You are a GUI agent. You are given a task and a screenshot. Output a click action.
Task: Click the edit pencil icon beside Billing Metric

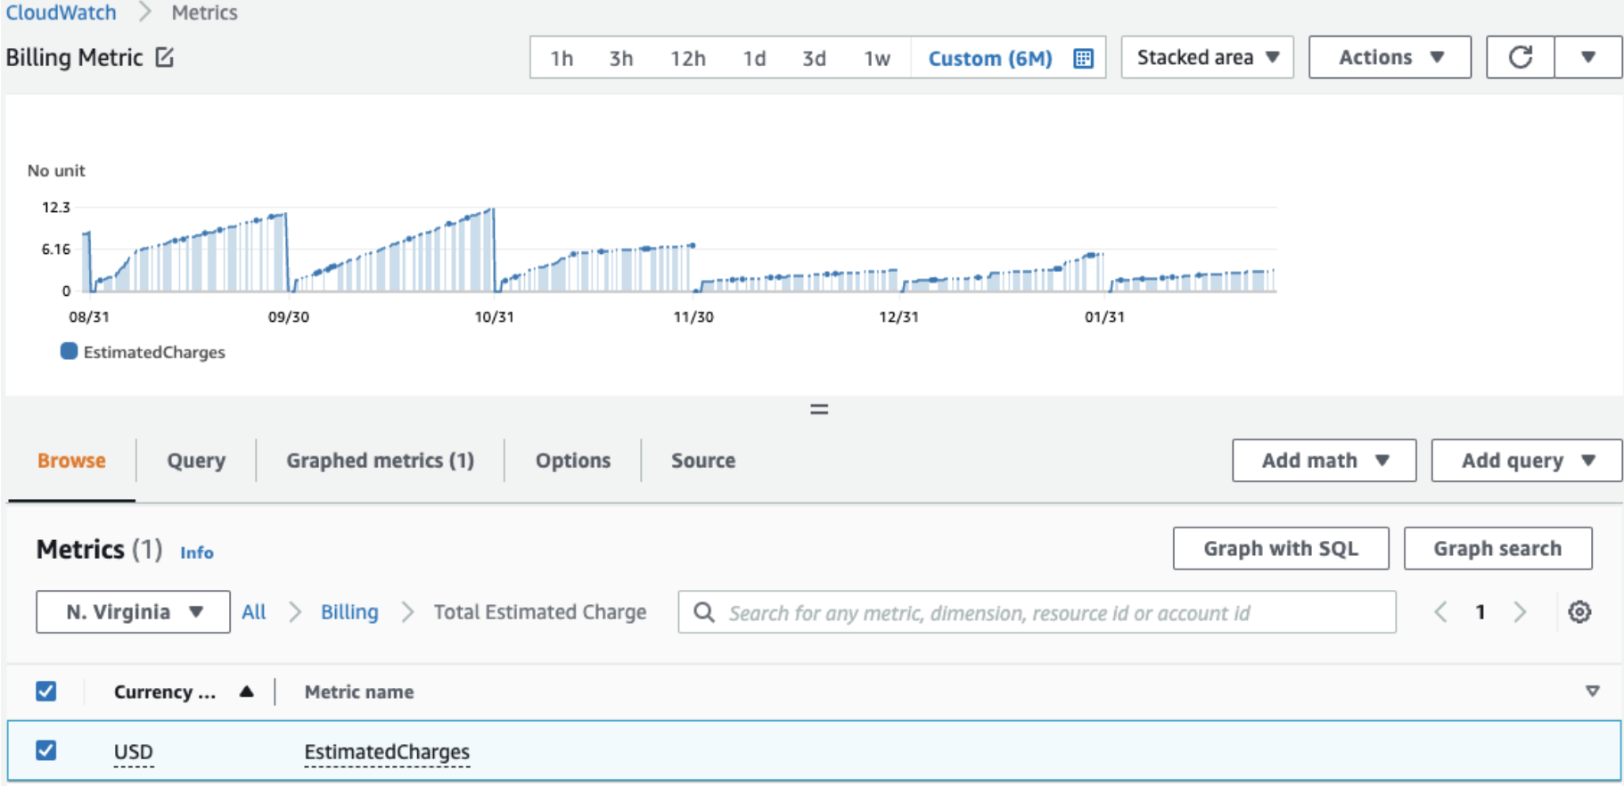coord(165,57)
